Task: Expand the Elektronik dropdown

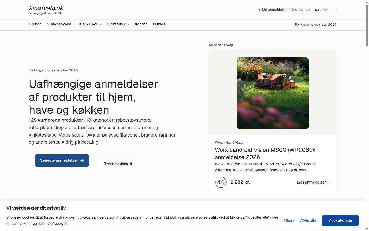Action: (x=118, y=24)
